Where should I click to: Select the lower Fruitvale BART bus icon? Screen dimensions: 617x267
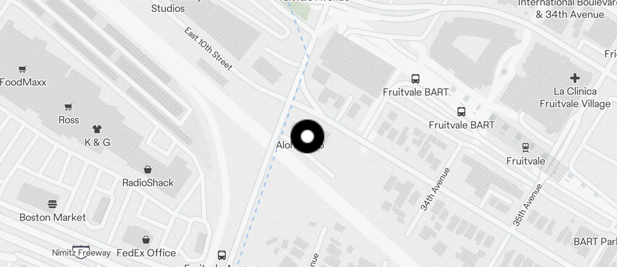pos(461,112)
